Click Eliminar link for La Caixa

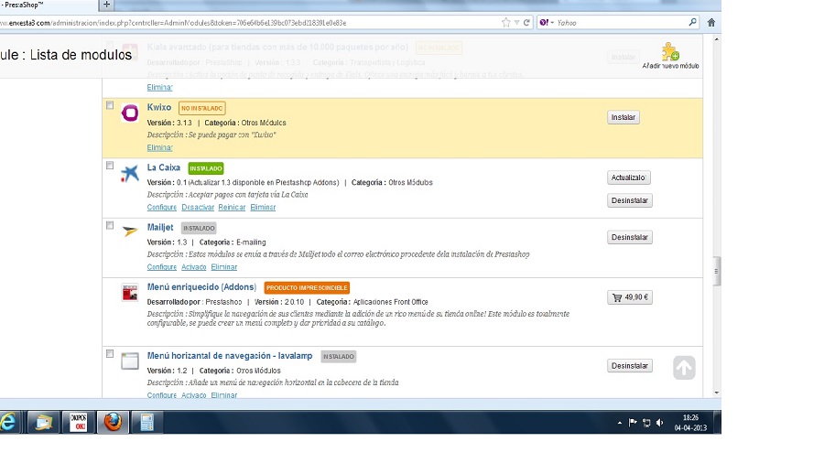263,208
